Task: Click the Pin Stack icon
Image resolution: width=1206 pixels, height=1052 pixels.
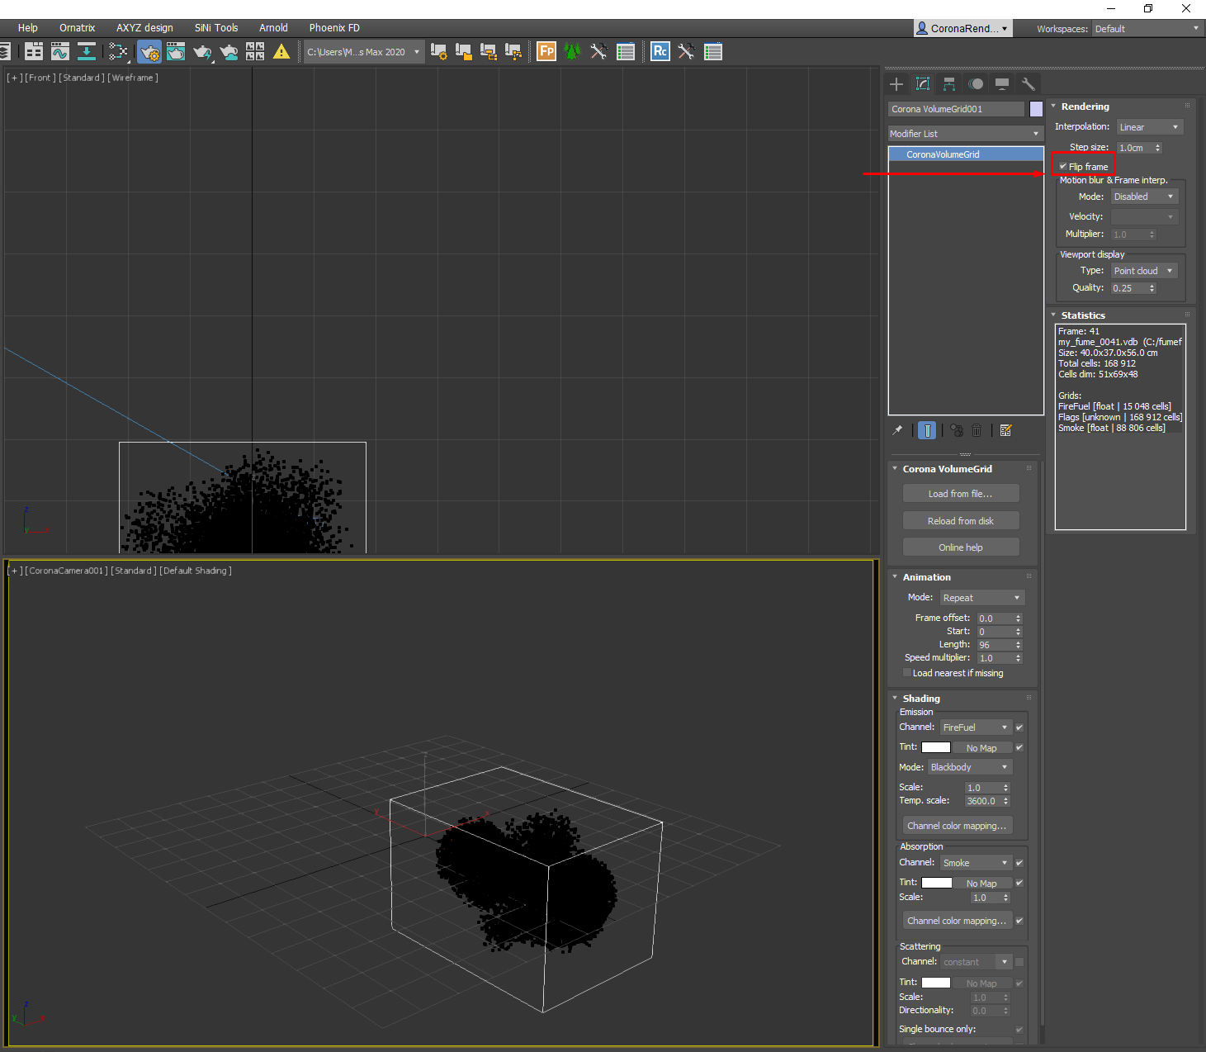Action: coord(898,430)
